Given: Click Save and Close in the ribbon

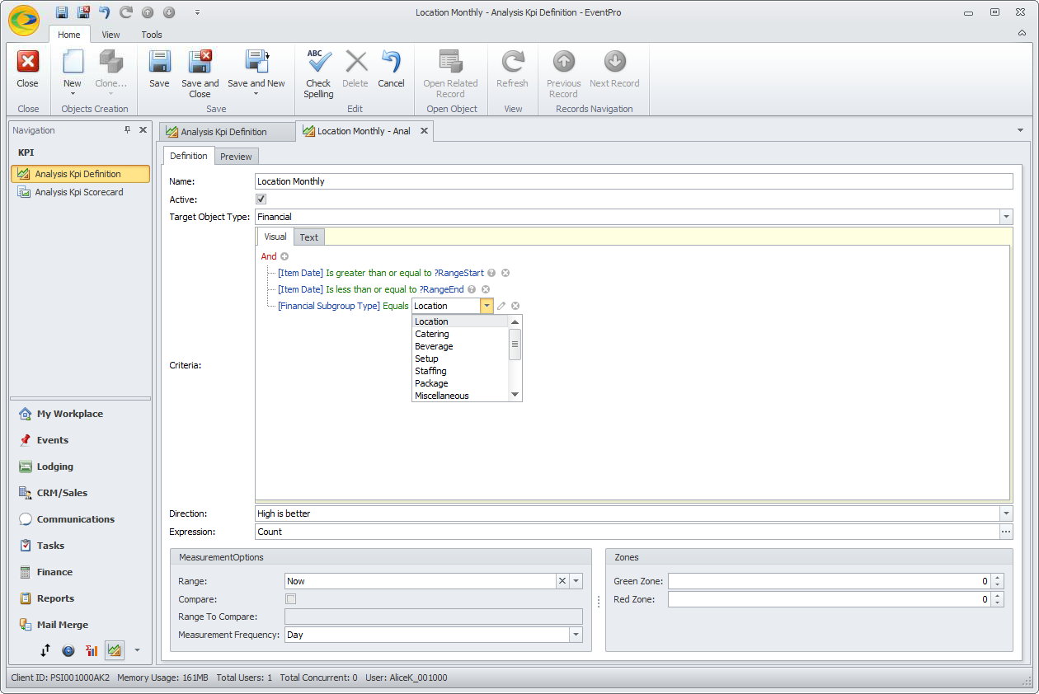Looking at the screenshot, I should (x=200, y=73).
